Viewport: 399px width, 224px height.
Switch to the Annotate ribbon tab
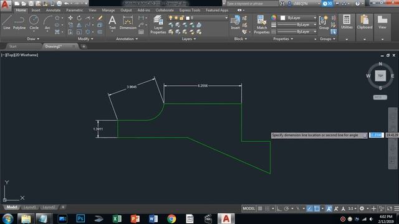[x=53, y=10]
